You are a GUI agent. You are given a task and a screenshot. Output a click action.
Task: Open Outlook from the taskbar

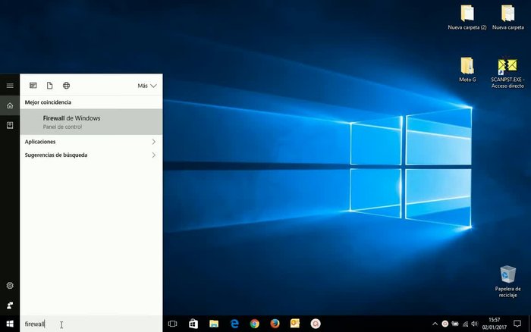pos(295,324)
